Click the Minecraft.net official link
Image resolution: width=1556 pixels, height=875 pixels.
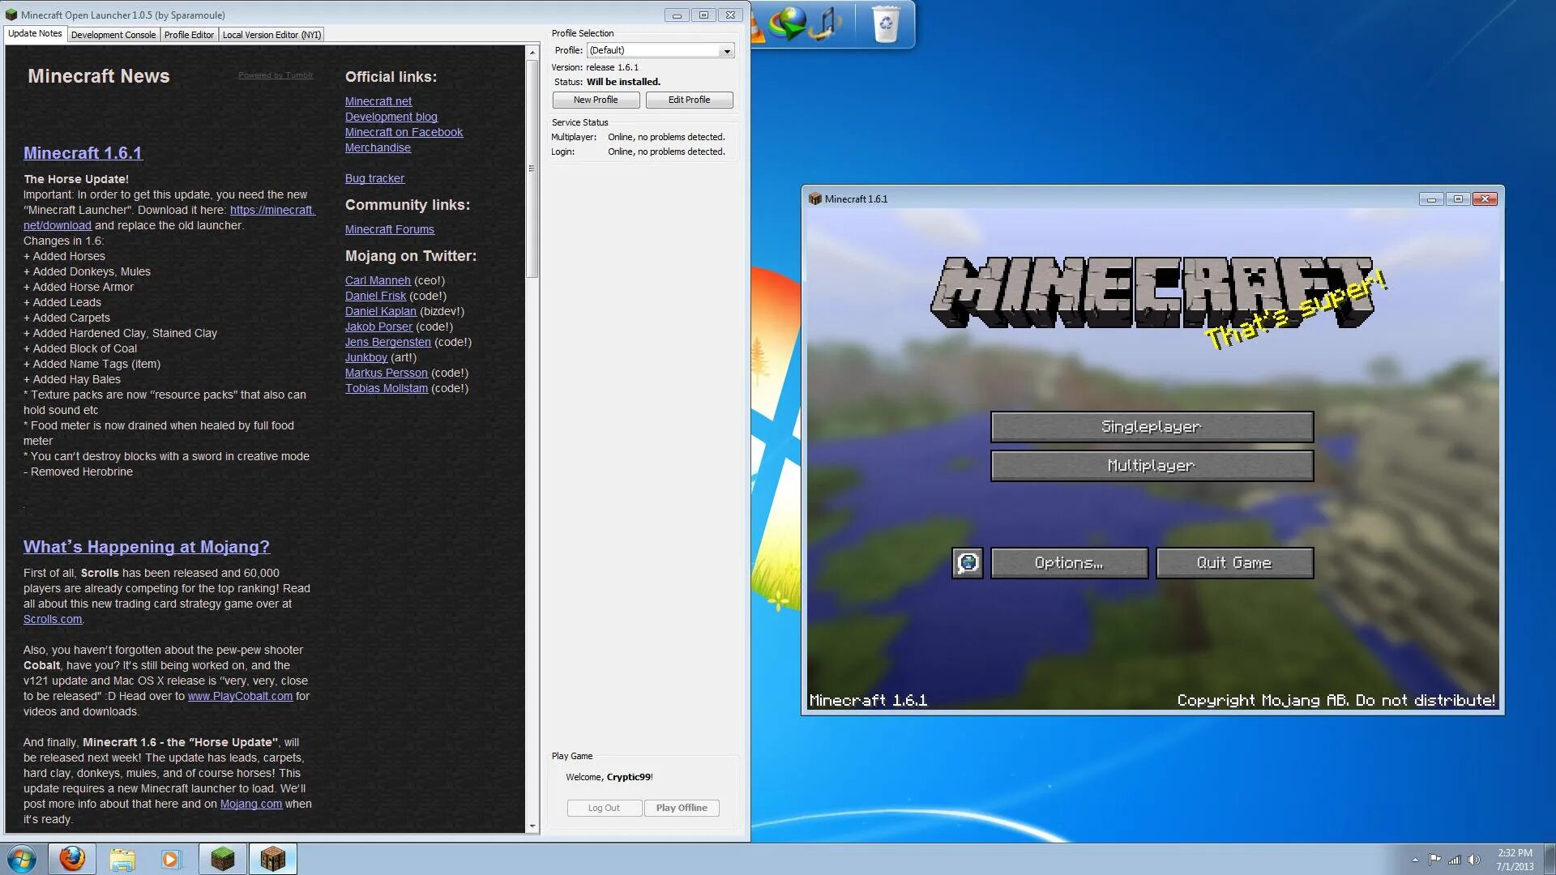pyautogui.click(x=378, y=100)
